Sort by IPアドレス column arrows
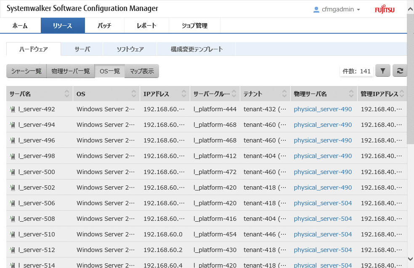This screenshot has width=414, height=268. [x=184, y=94]
